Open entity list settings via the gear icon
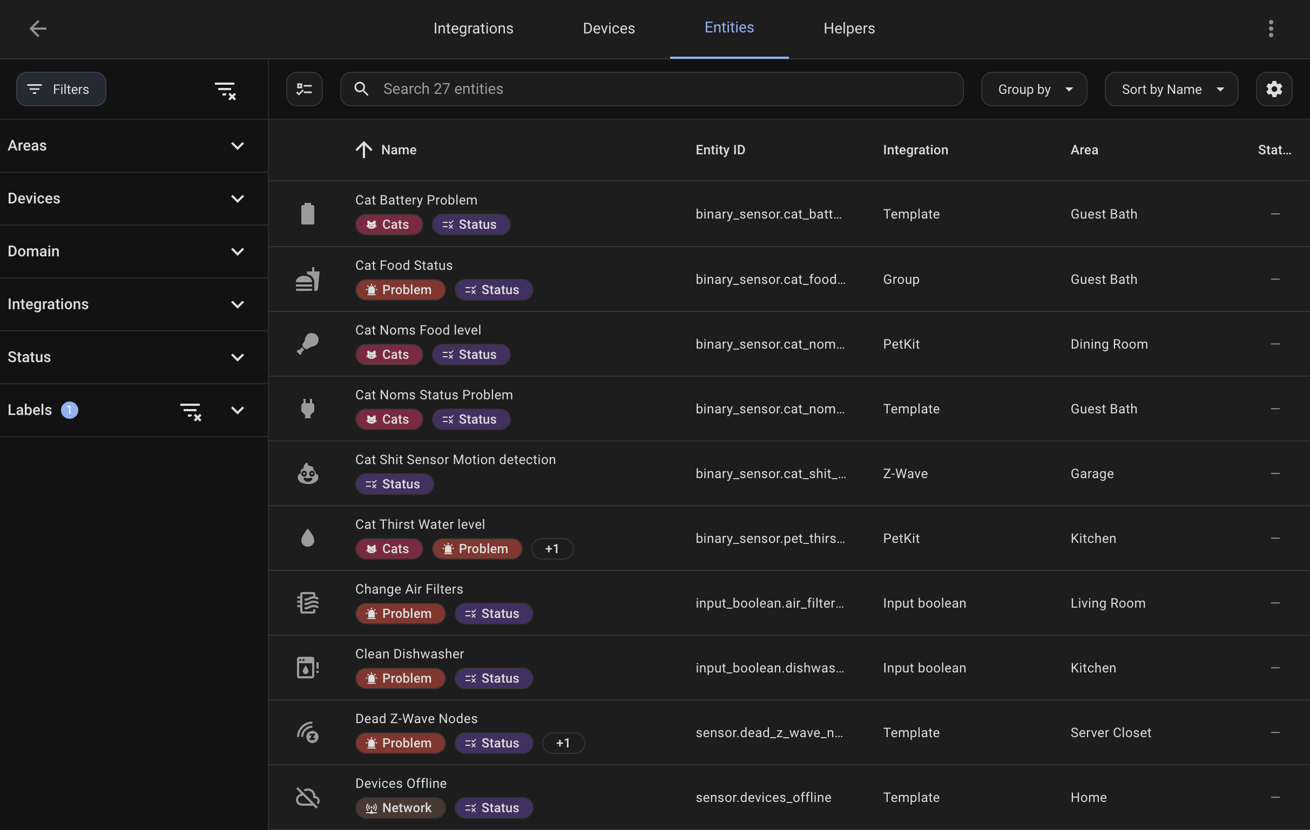Image resolution: width=1310 pixels, height=830 pixels. 1273,89
